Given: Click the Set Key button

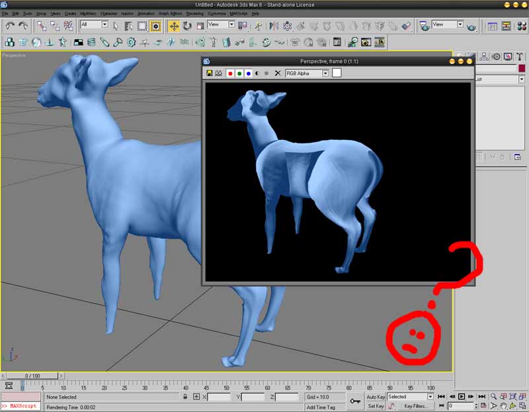Looking at the screenshot, I should pyautogui.click(x=376, y=406).
